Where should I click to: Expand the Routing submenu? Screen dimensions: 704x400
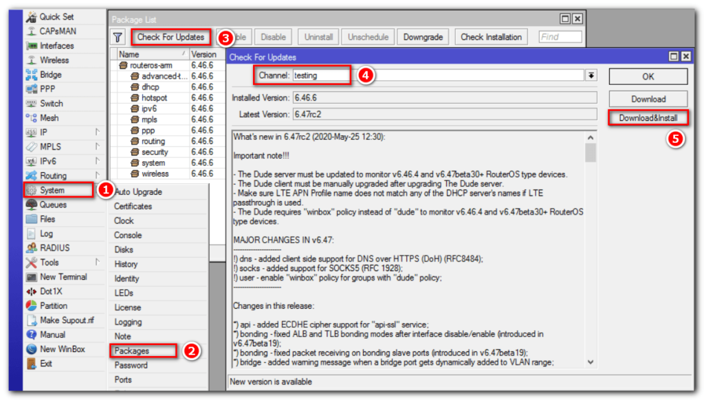coord(53,176)
